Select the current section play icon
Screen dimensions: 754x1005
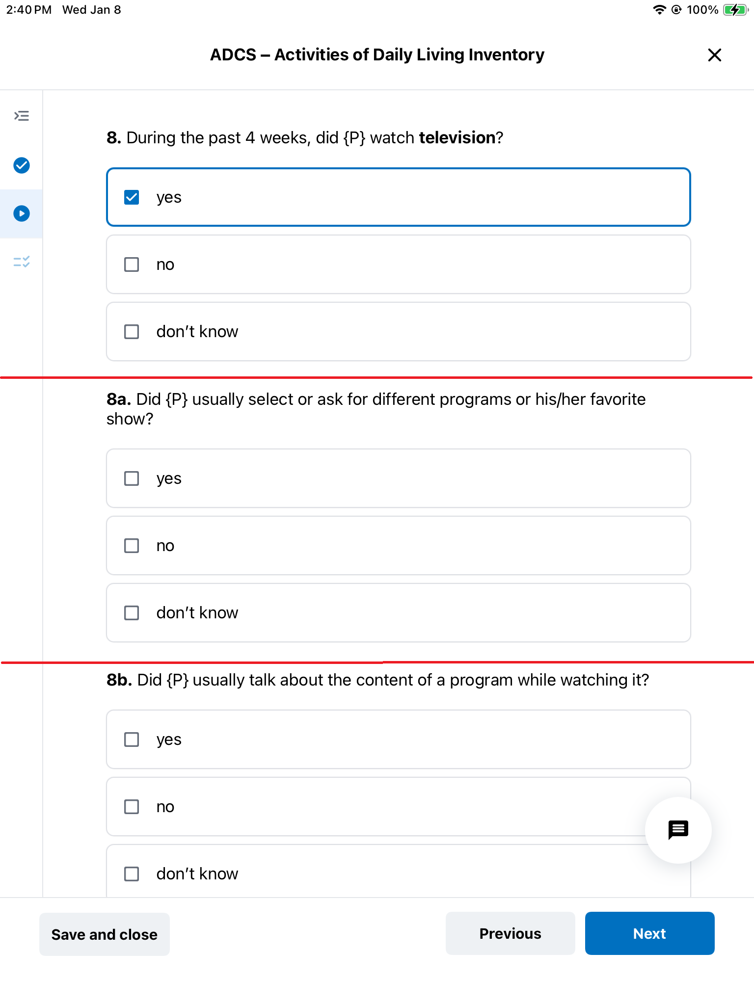coord(22,213)
